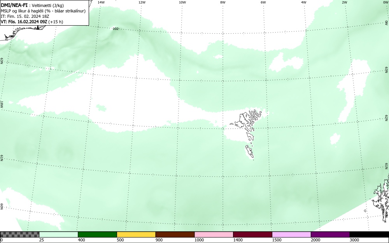Click the IT: Fim. 15. 02. 2024 18Z line
389x243 pixels.
(x=25, y=16)
